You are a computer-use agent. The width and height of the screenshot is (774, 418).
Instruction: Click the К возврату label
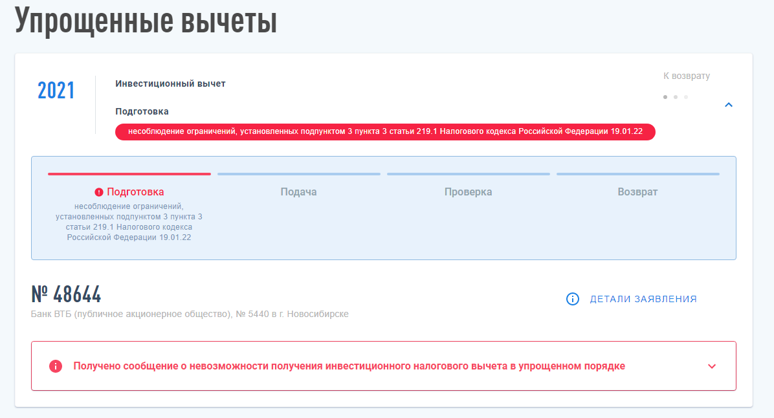tap(686, 76)
